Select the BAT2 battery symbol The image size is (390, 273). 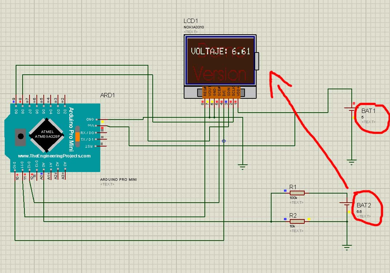tap(347, 204)
